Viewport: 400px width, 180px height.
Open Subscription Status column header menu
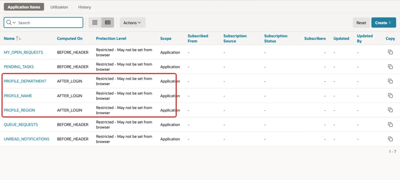click(x=276, y=39)
